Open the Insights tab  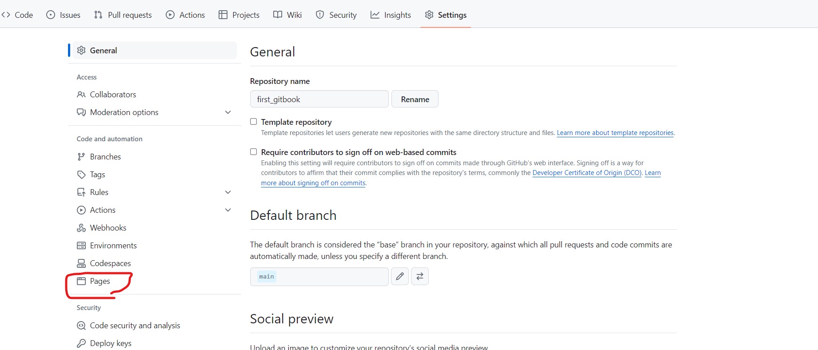click(391, 15)
